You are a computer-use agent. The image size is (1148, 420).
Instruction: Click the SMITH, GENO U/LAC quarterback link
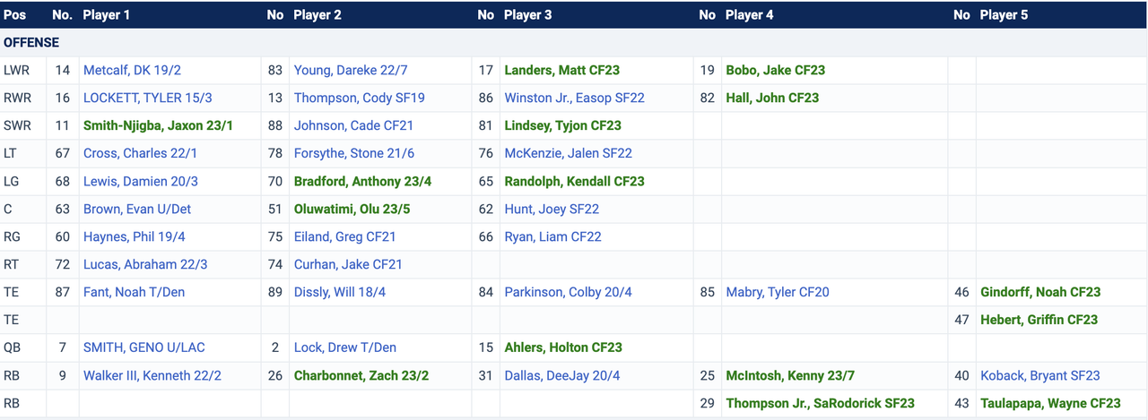143,347
